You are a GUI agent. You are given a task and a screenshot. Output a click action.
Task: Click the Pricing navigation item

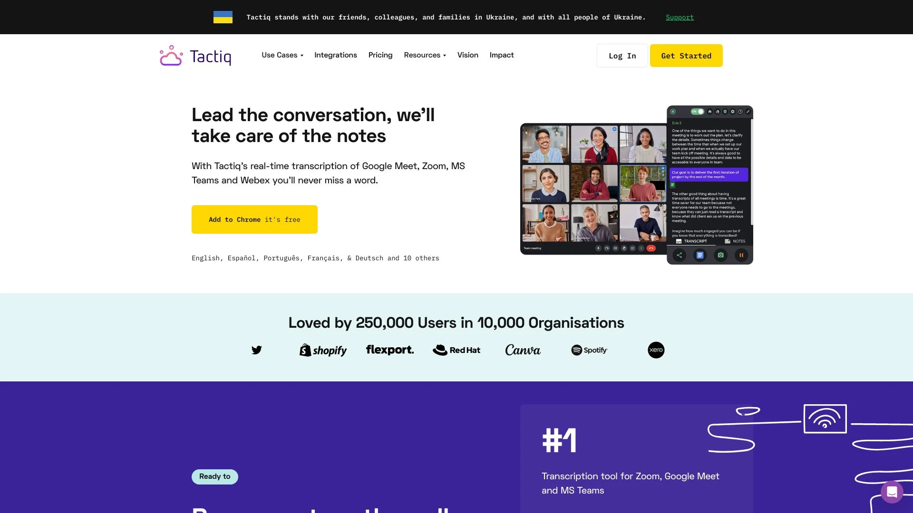point(380,55)
